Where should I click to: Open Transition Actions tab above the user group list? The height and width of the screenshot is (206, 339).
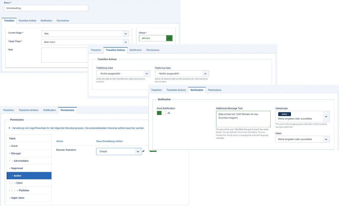29,110
